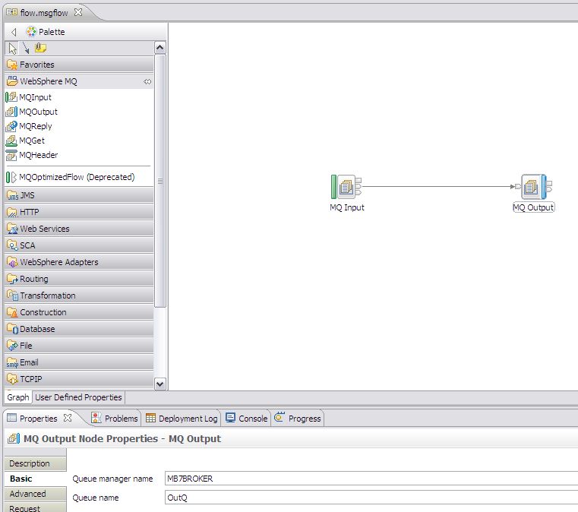Click the MQ Output in terminal
This screenshot has width=578, height=512.
point(518,187)
